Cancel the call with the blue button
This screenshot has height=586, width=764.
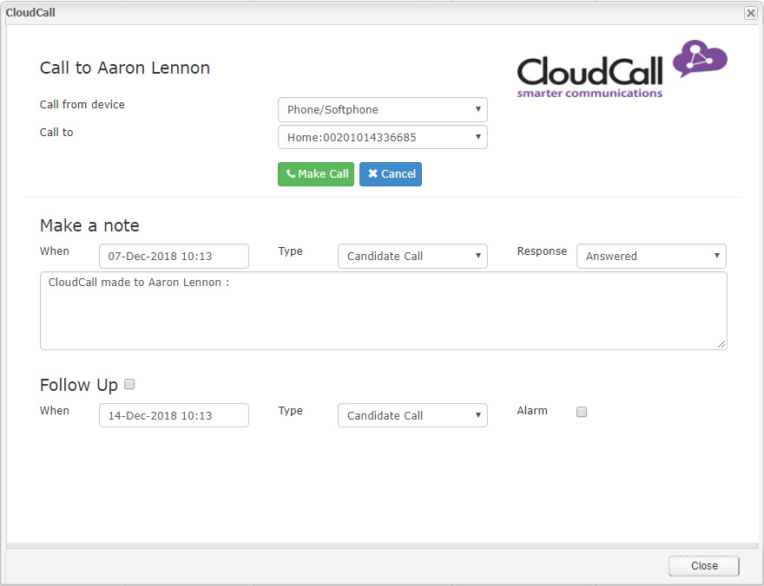point(391,174)
